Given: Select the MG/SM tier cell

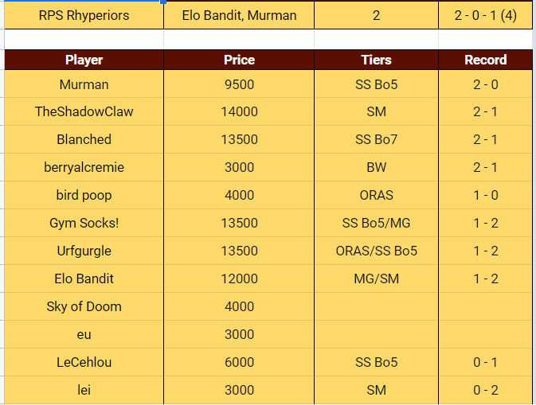Looking at the screenshot, I should click(x=376, y=278).
